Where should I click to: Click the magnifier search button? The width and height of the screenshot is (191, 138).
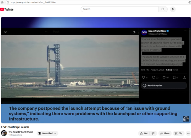[163, 9]
